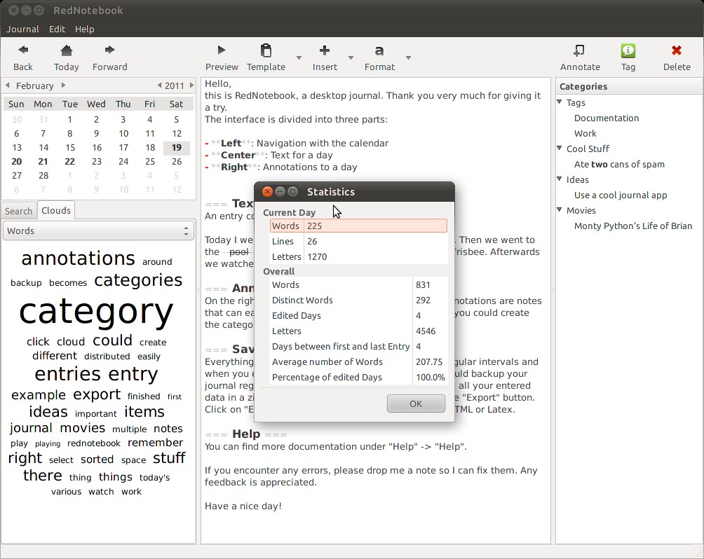The width and height of the screenshot is (704, 559).
Task: Open the Journal menu
Action: [22, 29]
